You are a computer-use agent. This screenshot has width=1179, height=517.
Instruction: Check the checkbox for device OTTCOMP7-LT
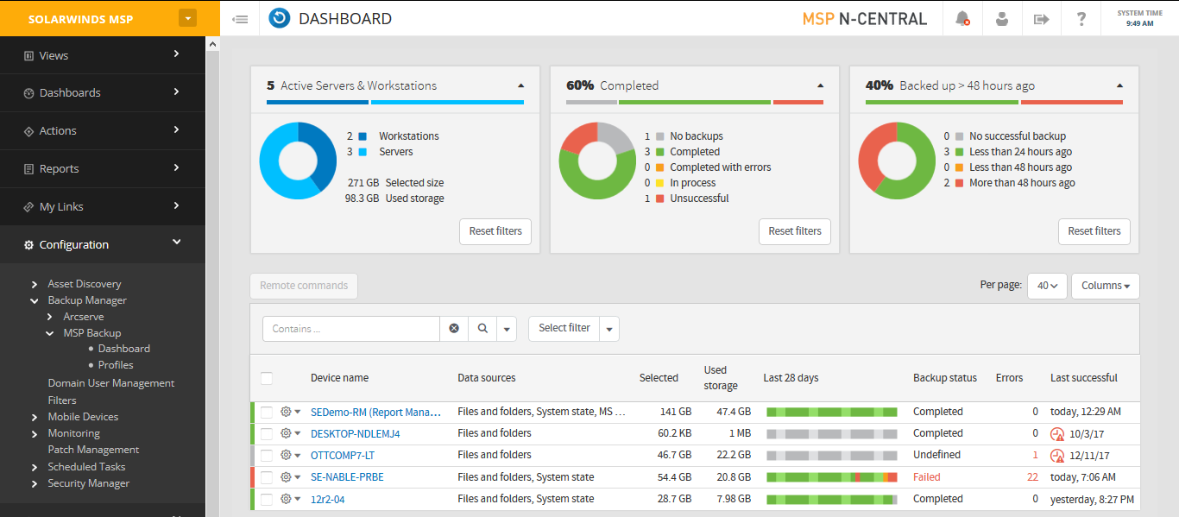point(266,455)
